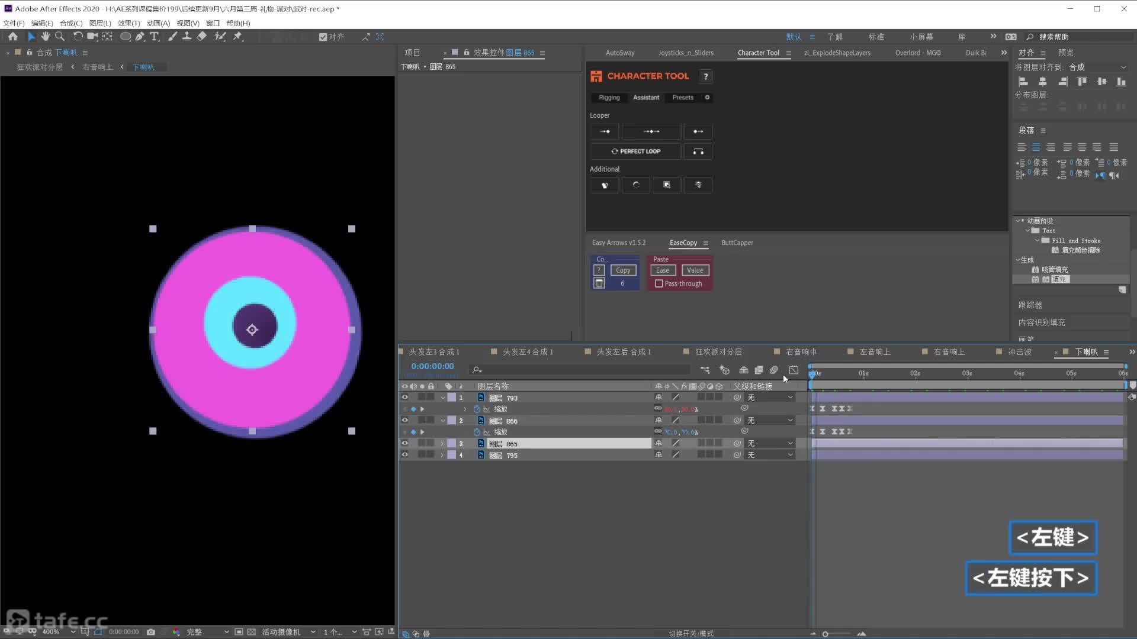Open the 活动摄像机 view dropdown
The width and height of the screenshot is (1137, 639).
pos(288,632)
